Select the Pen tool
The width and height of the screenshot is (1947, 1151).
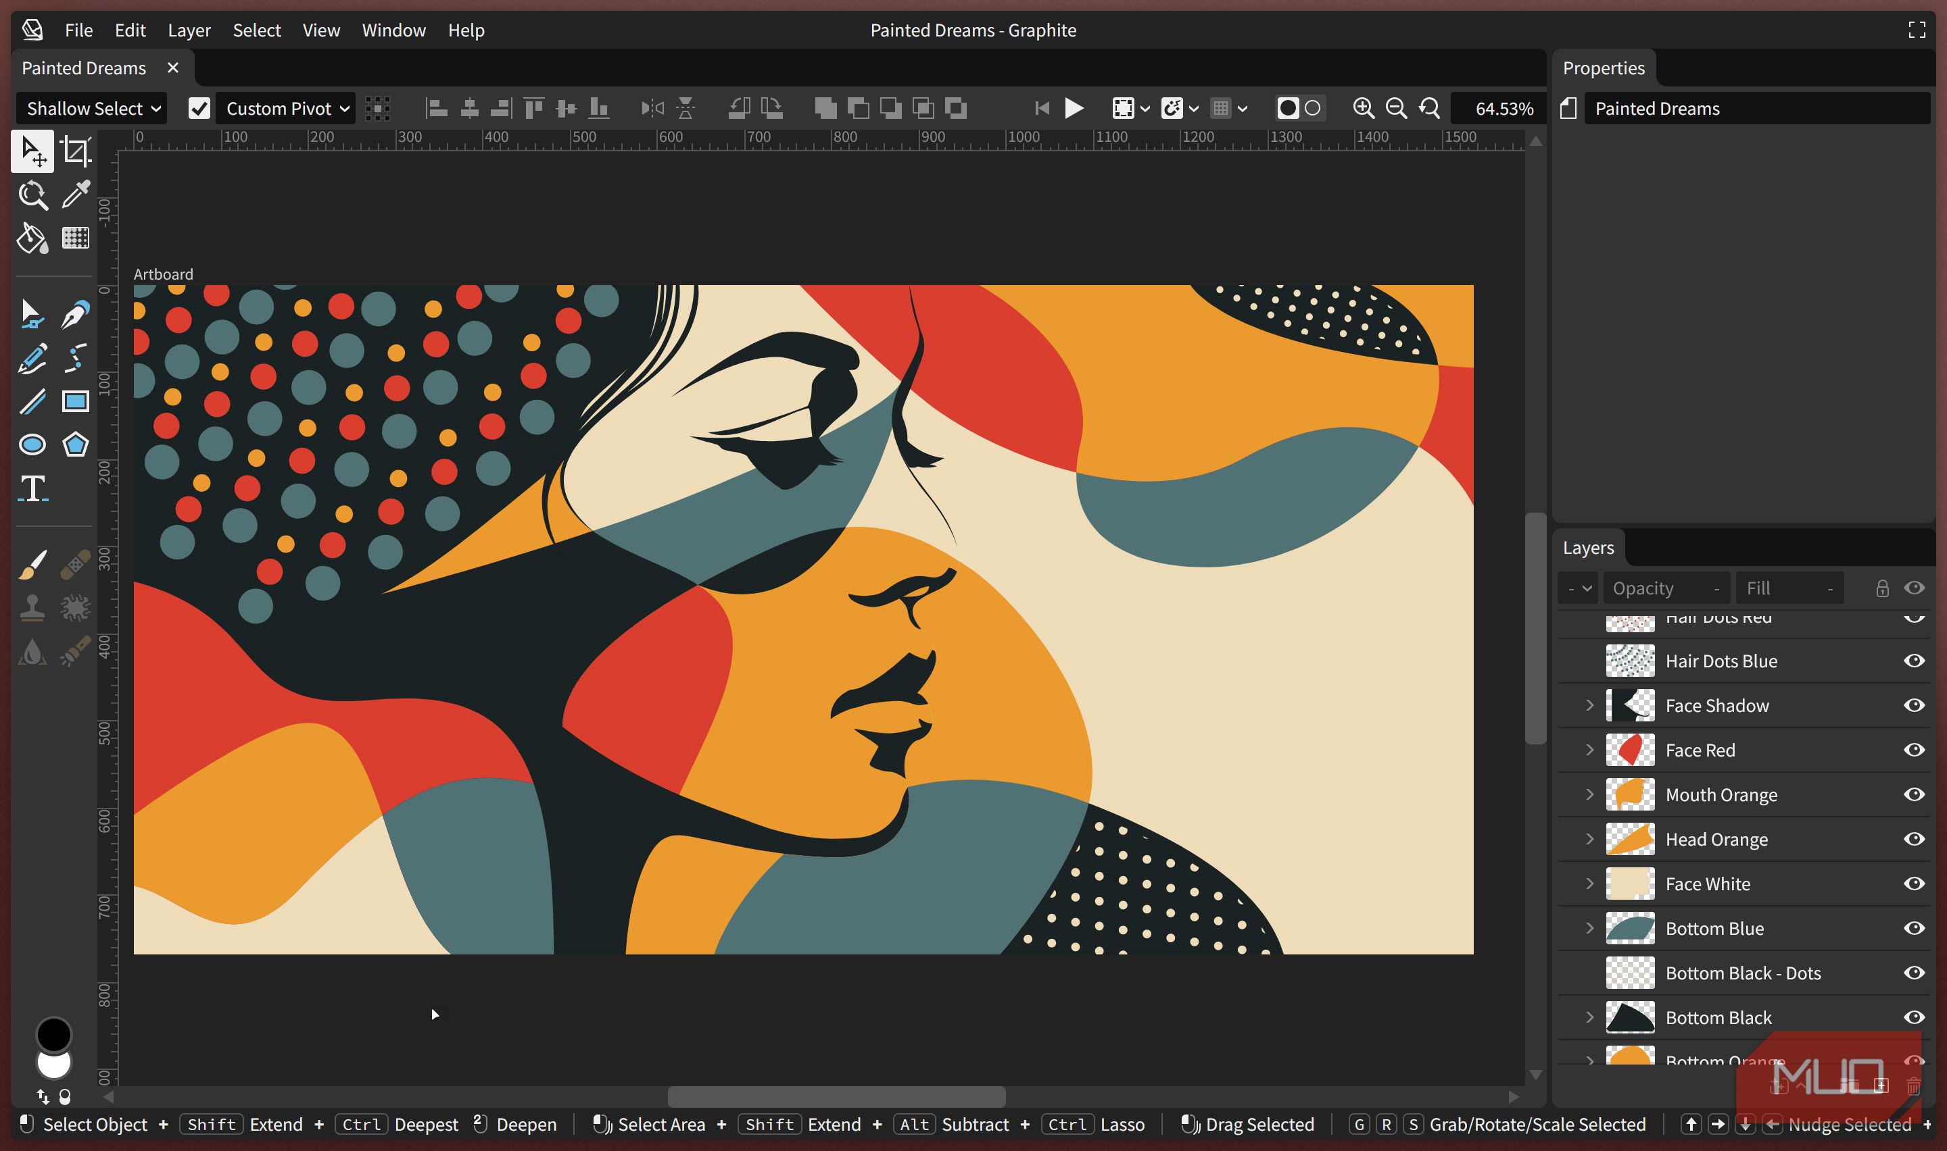(75, 314)
